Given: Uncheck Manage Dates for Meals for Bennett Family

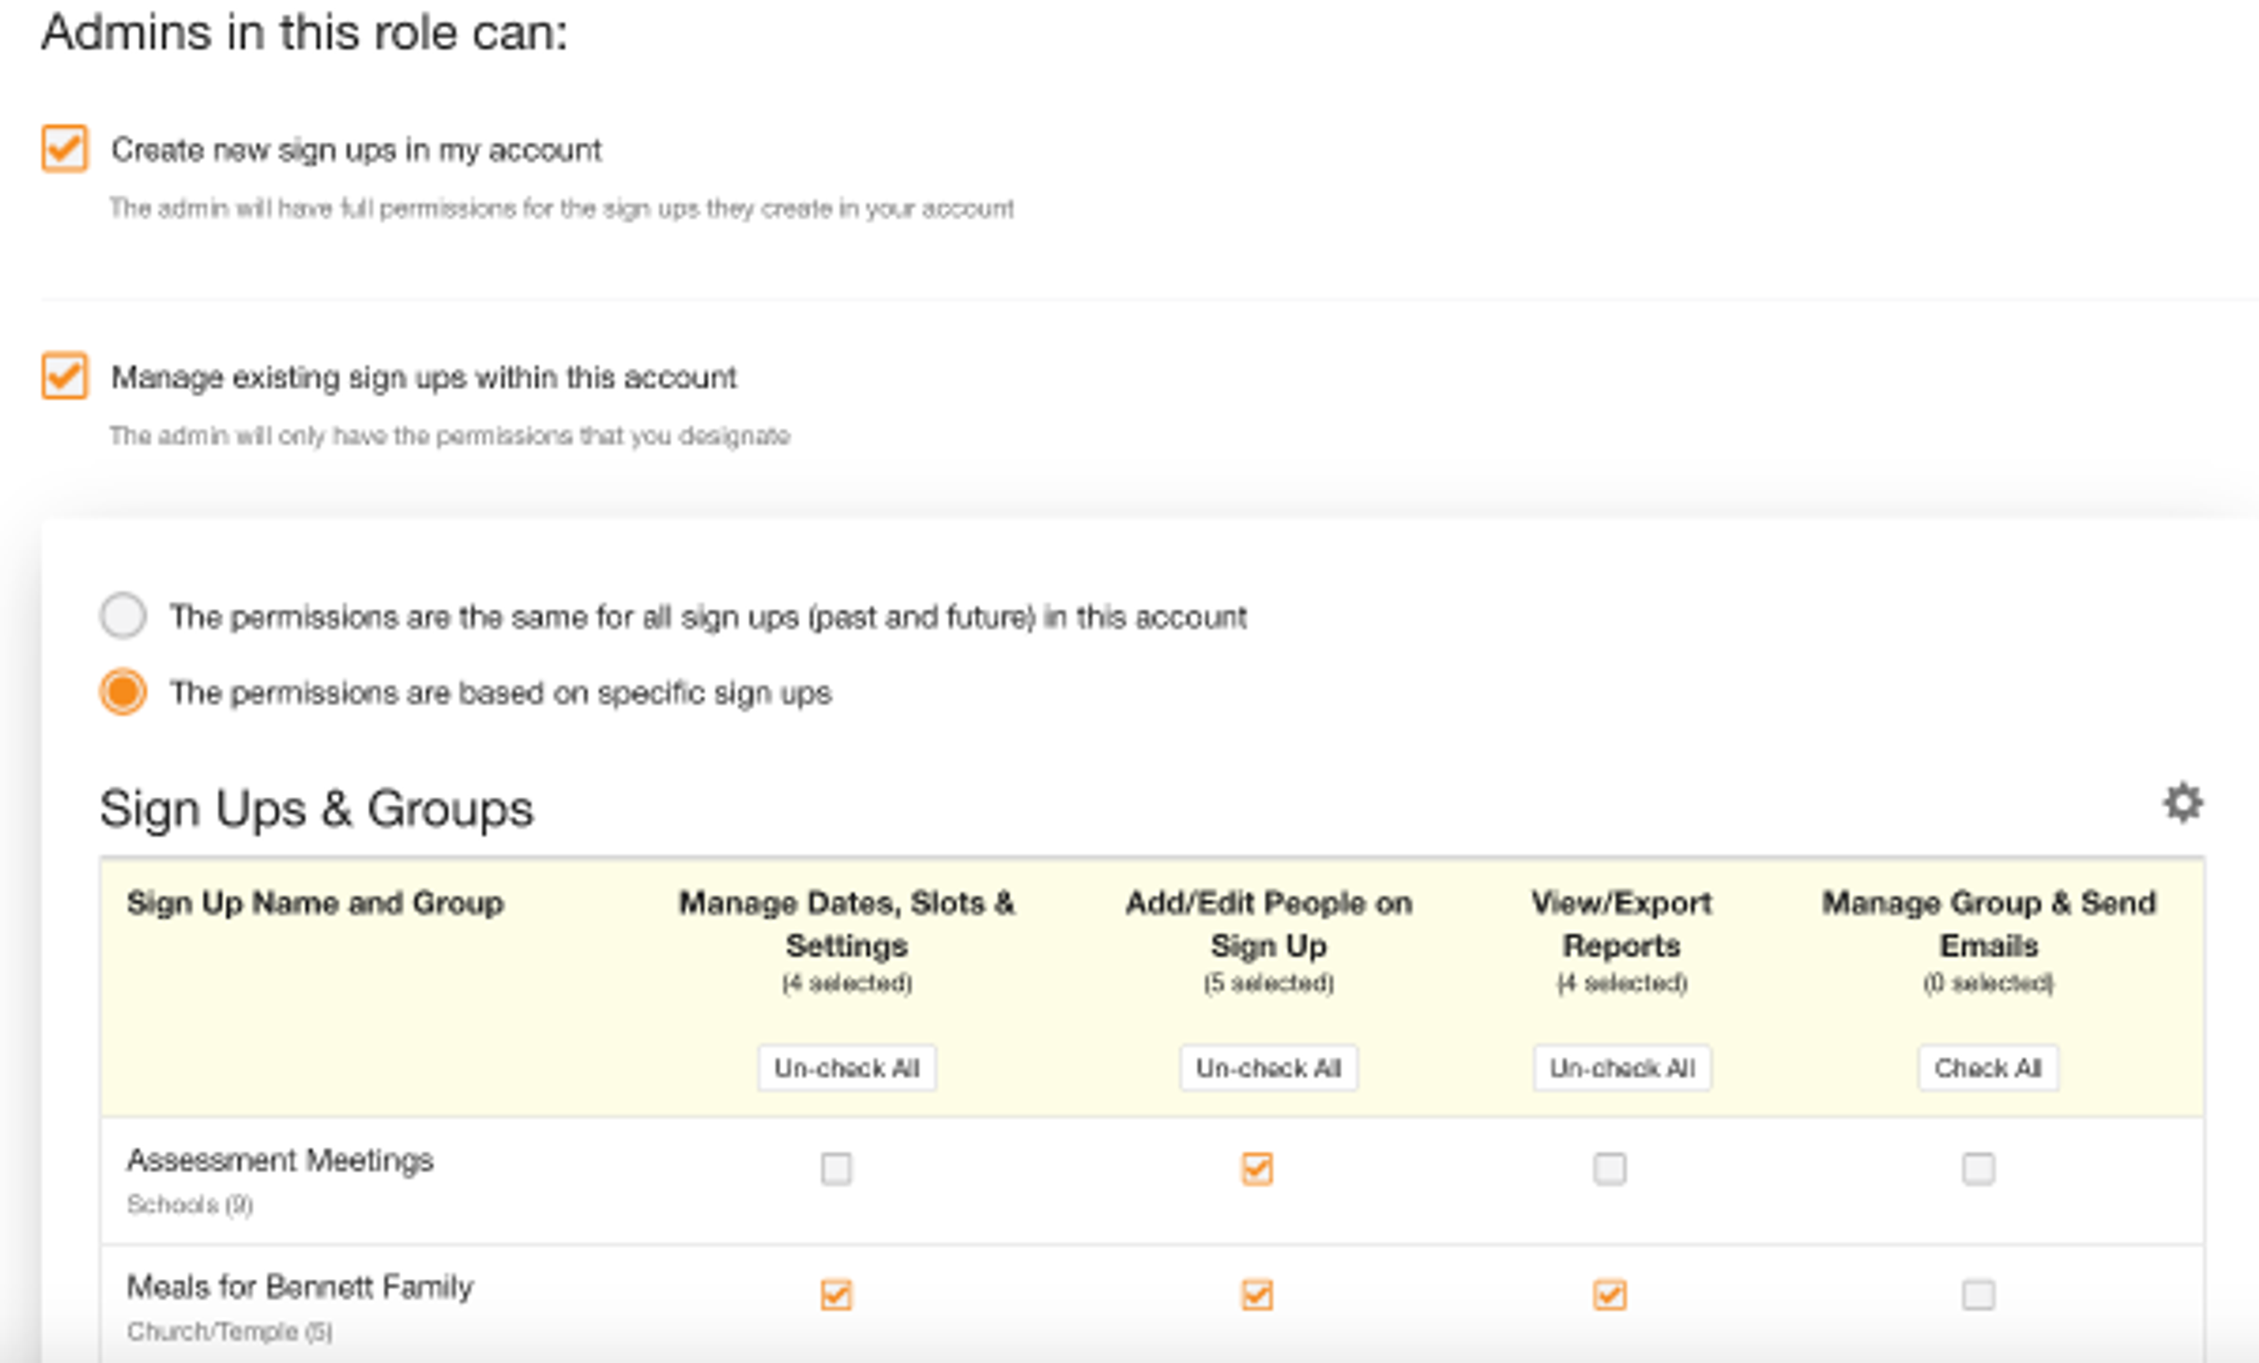Looking at the screenshot, I should point(836,1295).
